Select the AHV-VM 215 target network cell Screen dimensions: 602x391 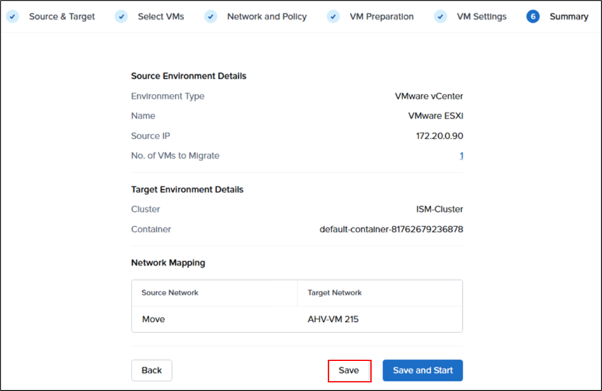pyautogui.click(x=333, y=319)
